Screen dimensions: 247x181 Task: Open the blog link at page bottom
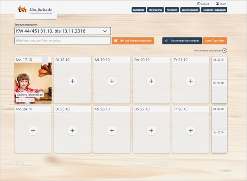coord(20,162)
